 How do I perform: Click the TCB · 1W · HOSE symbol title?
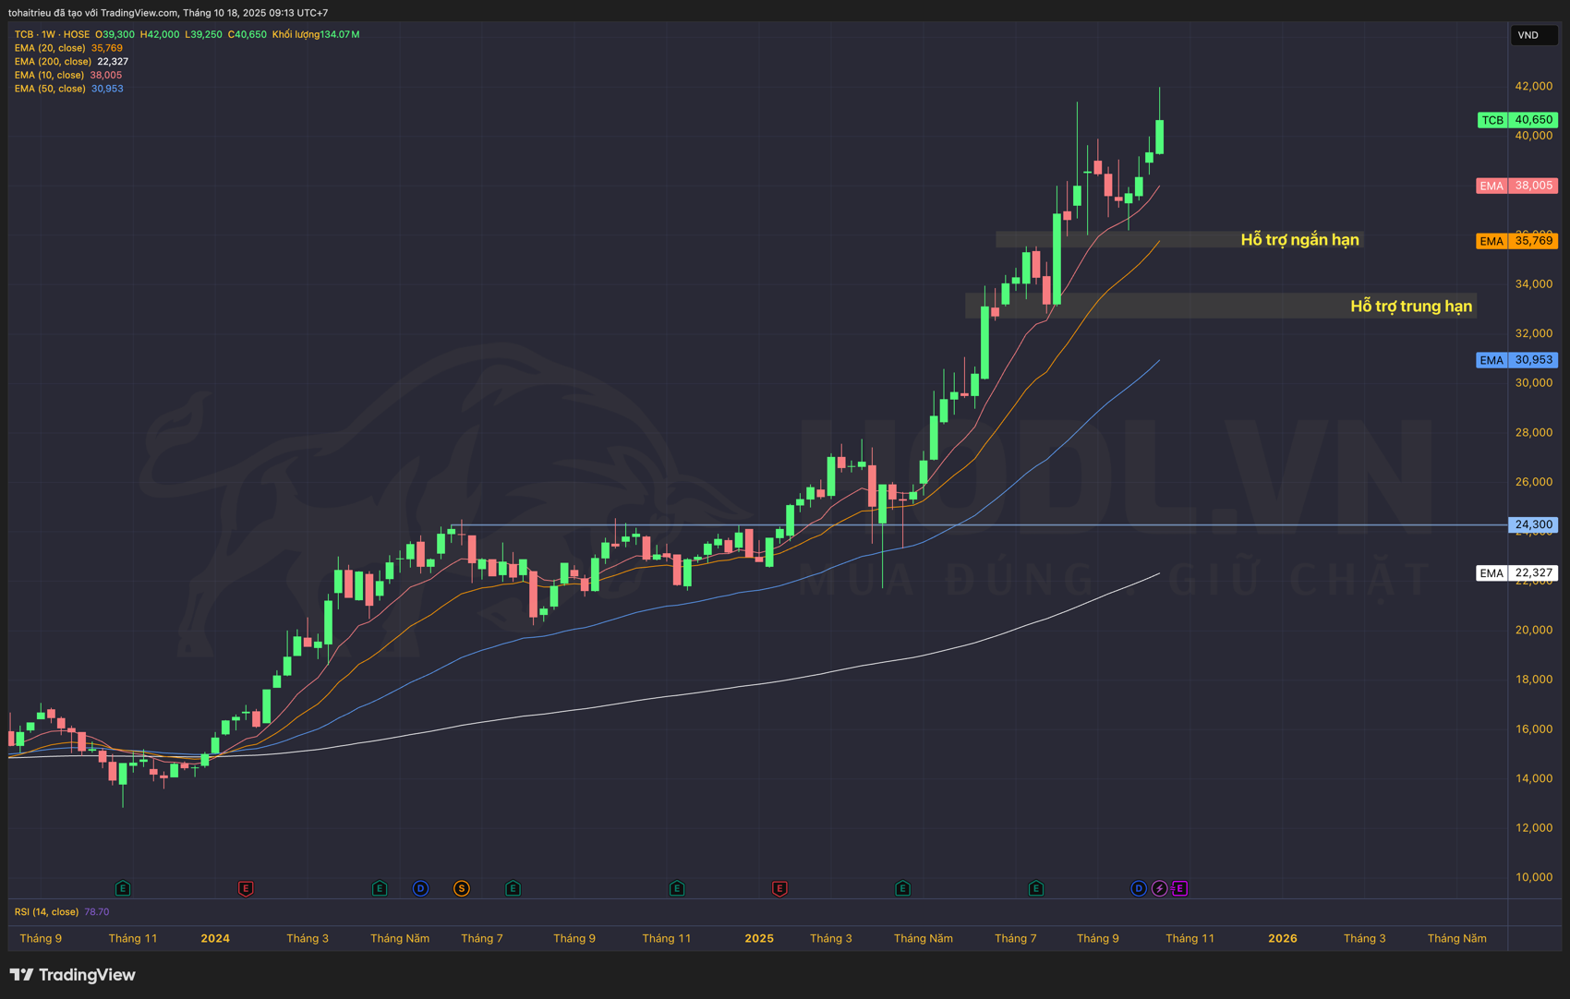(52, 34)
